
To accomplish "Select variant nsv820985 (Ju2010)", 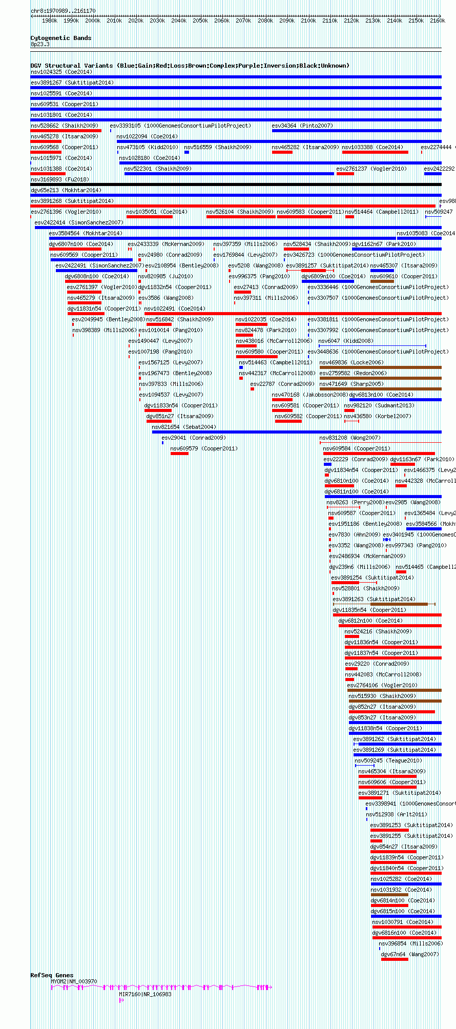I will (x=165, y=276).
